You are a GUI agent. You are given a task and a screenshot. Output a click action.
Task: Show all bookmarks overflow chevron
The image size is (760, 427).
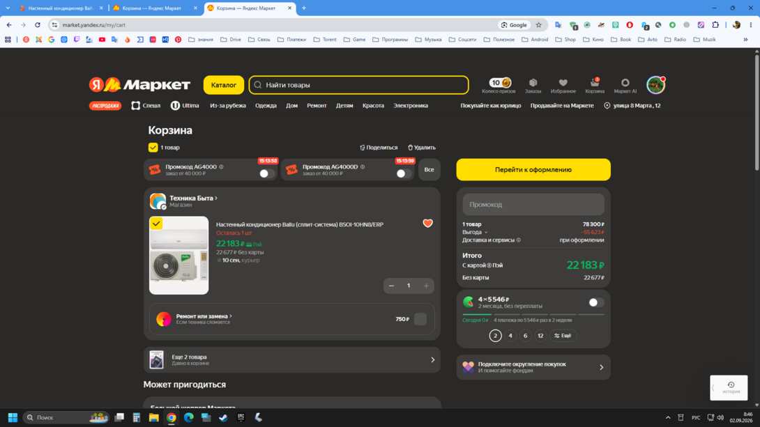click(745, 40)
